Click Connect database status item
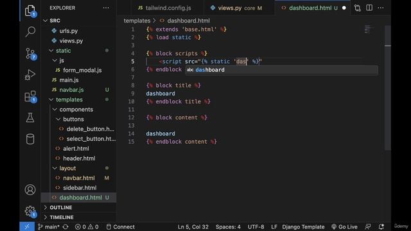Screen dimensions: 411x231 tap(121, 227)
